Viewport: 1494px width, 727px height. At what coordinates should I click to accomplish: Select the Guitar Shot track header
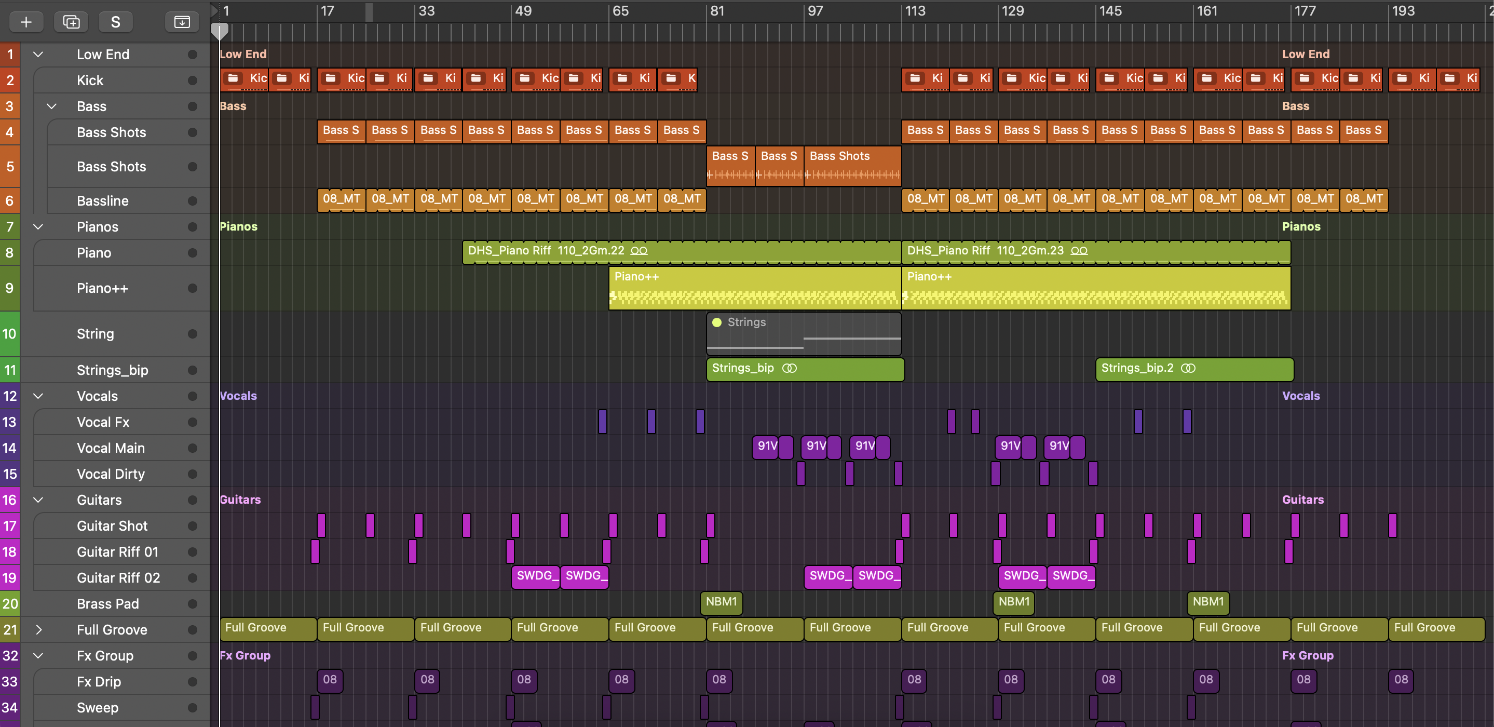[122, 526]
